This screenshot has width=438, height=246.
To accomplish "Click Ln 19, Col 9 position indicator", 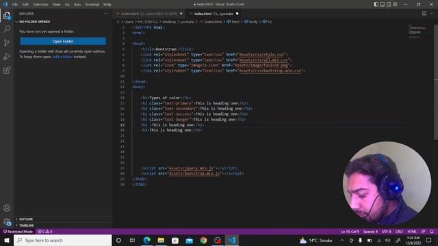I will (x=350, y=232).
